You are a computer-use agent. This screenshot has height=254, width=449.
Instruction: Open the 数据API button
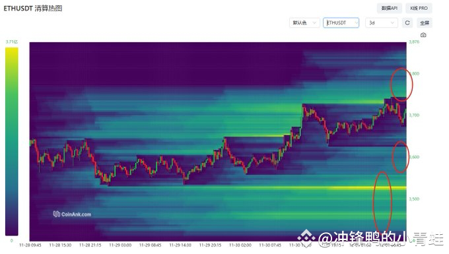click(389, 9)
